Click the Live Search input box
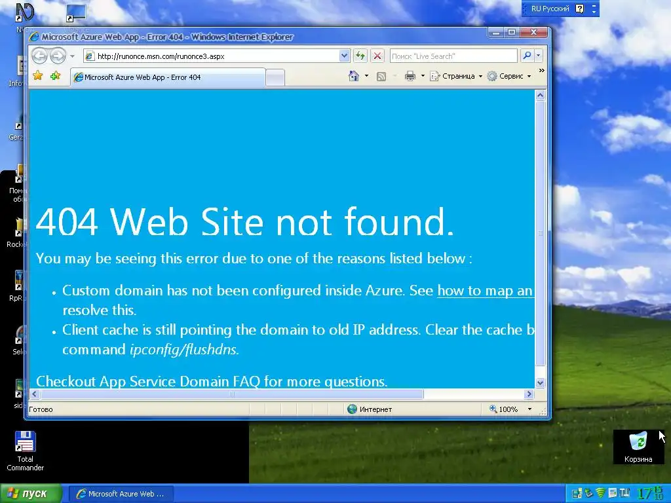Screen dimensions: 671x503 (x=453, y=56)
